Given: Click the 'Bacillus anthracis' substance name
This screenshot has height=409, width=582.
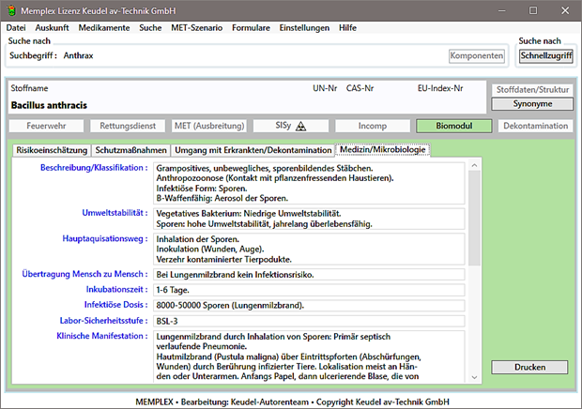Looking at the screenshot, I should coord(49,105).
